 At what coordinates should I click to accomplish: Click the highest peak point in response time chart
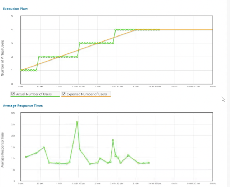pyautogui.click(x=77, y=122)
